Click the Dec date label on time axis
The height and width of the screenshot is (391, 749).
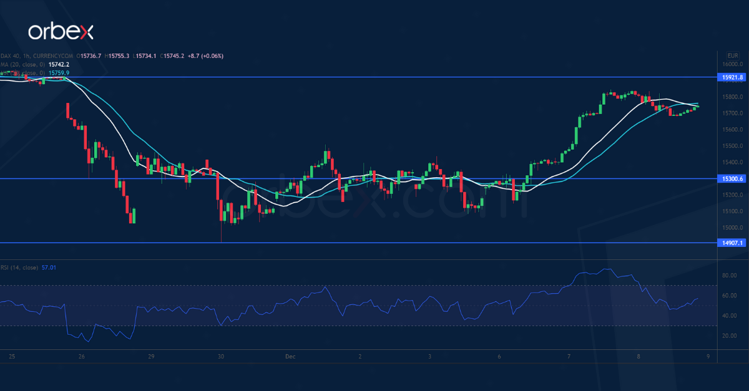point(290,356)
